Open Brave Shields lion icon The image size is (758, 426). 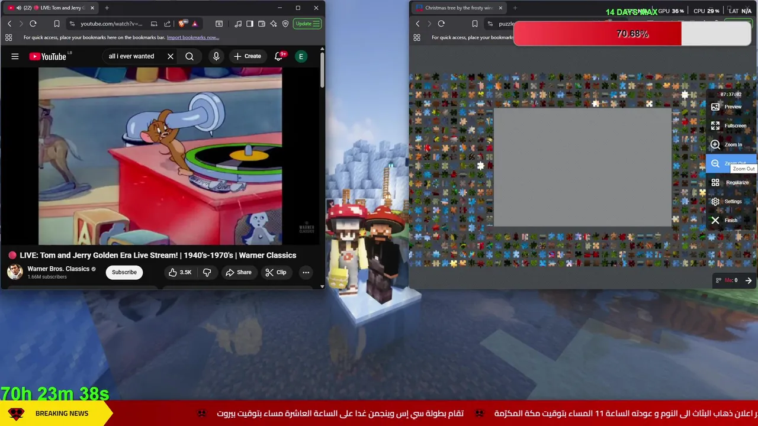tap(184, 24)
